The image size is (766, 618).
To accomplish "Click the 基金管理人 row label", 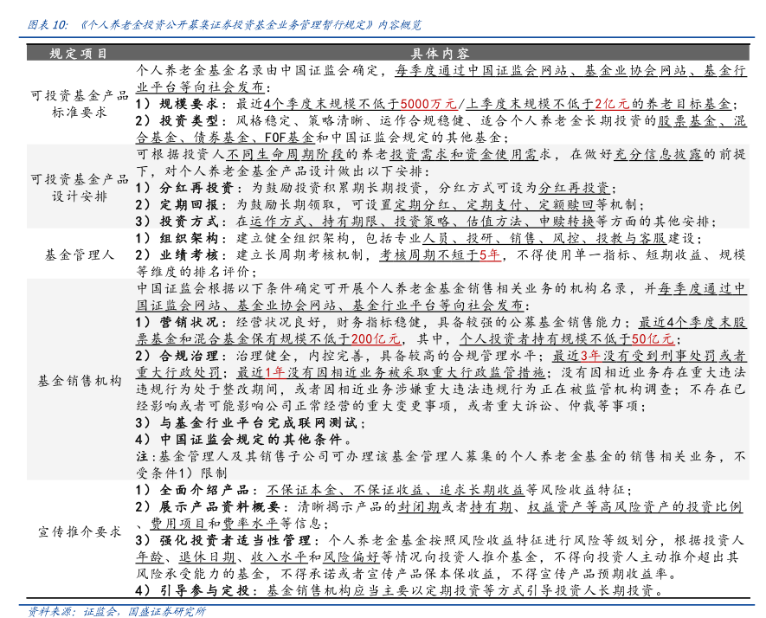I will pos(79,254).
